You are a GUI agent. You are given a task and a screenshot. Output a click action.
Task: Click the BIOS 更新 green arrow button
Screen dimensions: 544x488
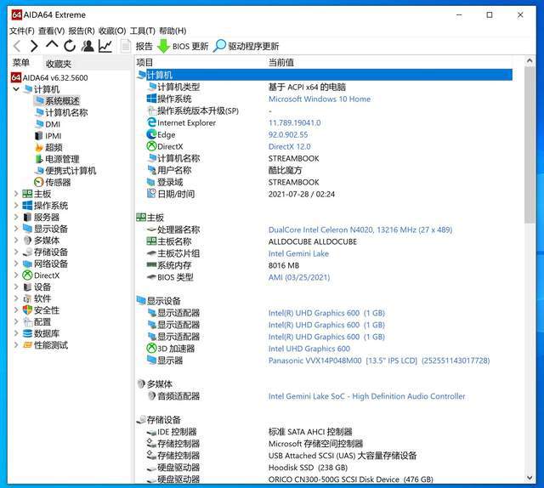pyautogui.click(x=182, y=46)
